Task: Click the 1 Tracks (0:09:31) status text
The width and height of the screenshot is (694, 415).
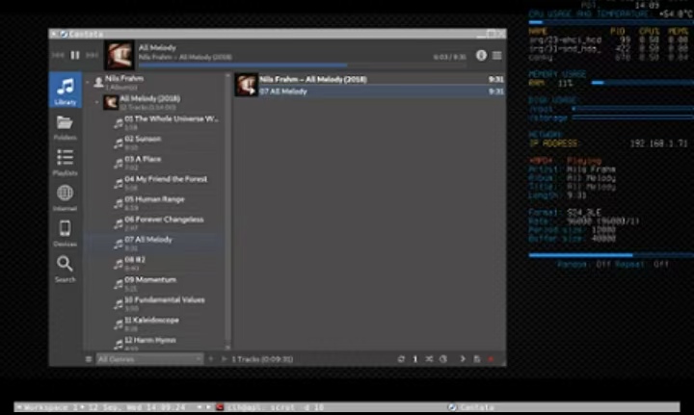Action: coord(262,359)
